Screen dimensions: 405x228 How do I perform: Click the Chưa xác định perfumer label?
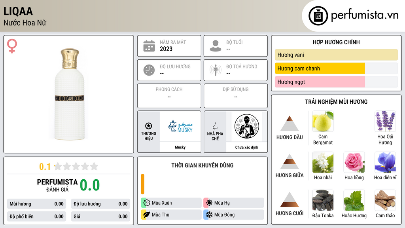[x=247, y=147]
